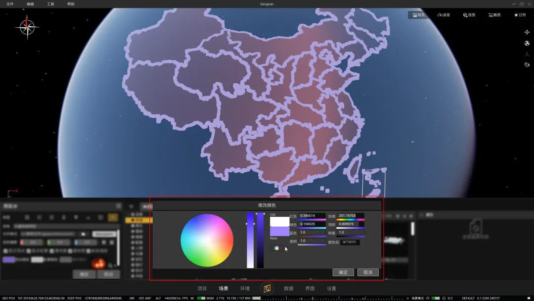Click the 色相 hue value field

pos(351,216)
